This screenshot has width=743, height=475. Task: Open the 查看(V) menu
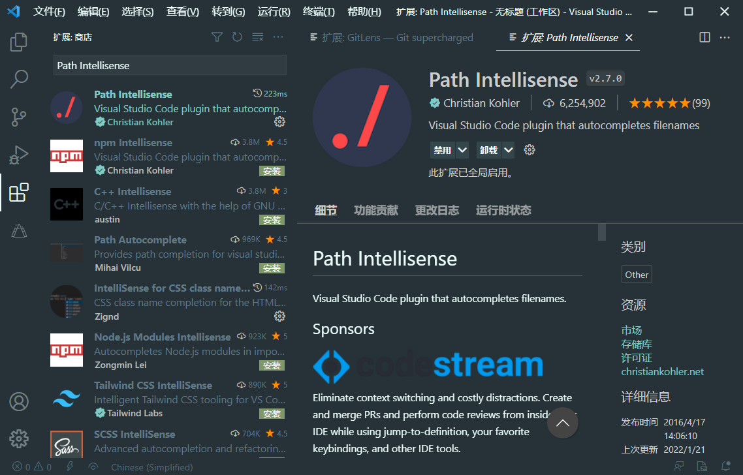[182, 11]
